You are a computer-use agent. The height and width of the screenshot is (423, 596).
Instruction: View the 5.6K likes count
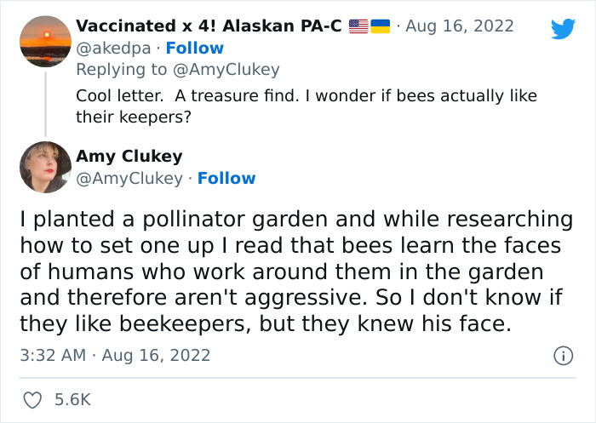pyautogui.click(x=73, y=400)
